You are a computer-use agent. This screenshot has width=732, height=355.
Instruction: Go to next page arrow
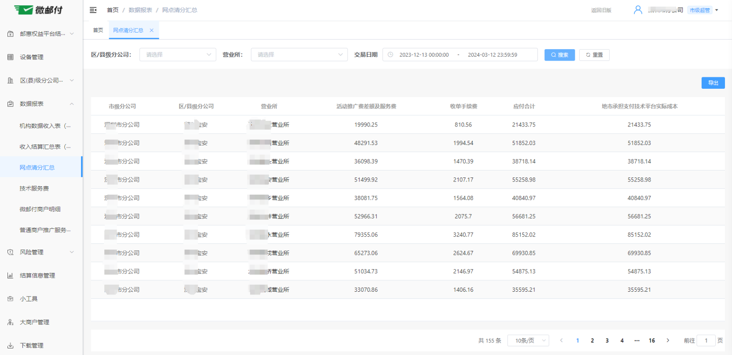pyautogui.click(x=668, y=341)
